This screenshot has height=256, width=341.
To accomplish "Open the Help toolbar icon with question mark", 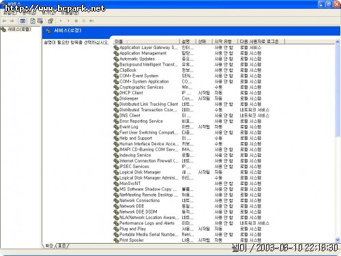I will coord(50,21).
